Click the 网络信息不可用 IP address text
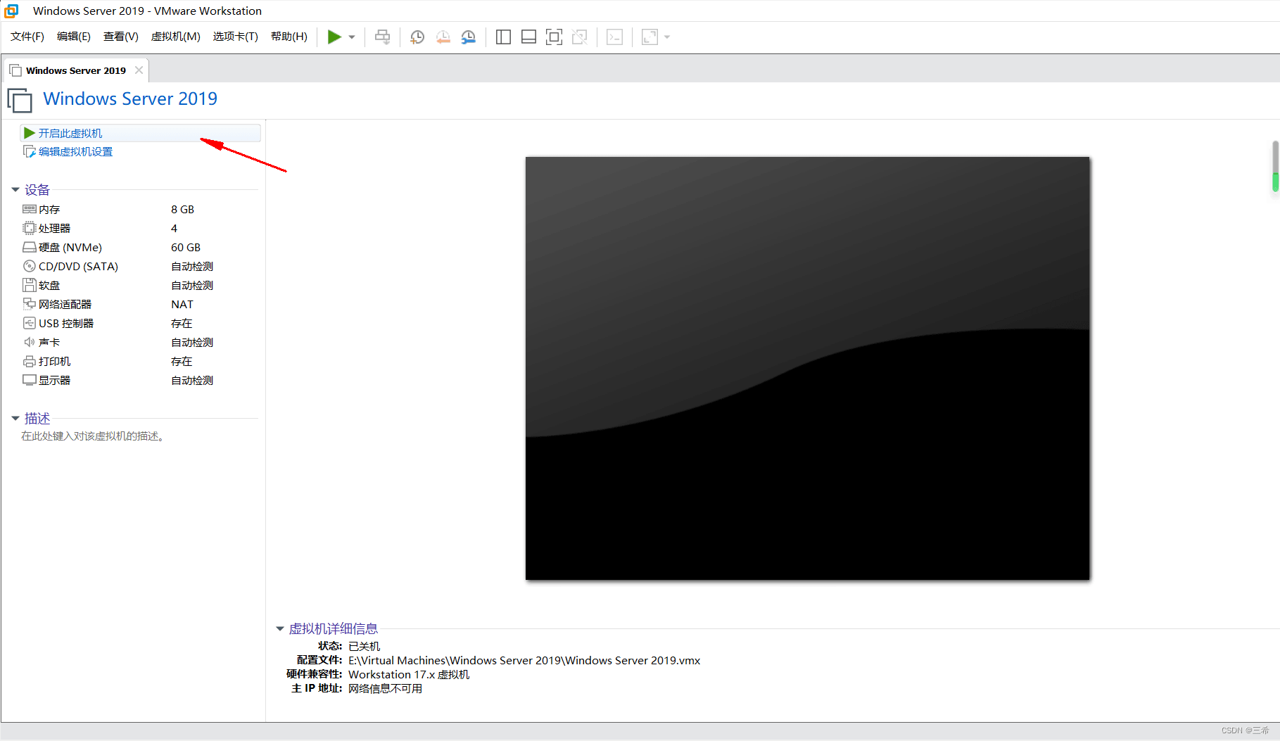Screen dimensions: 1280x741 [x=385, y=688]
